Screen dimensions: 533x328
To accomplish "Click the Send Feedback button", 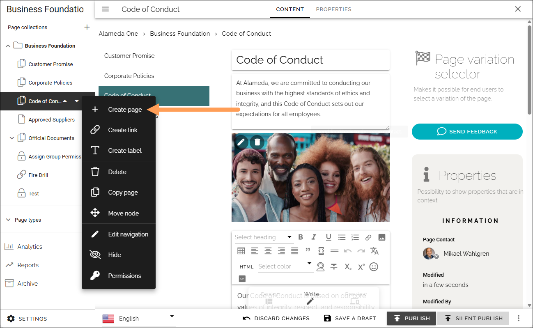I will pos(467,131).
